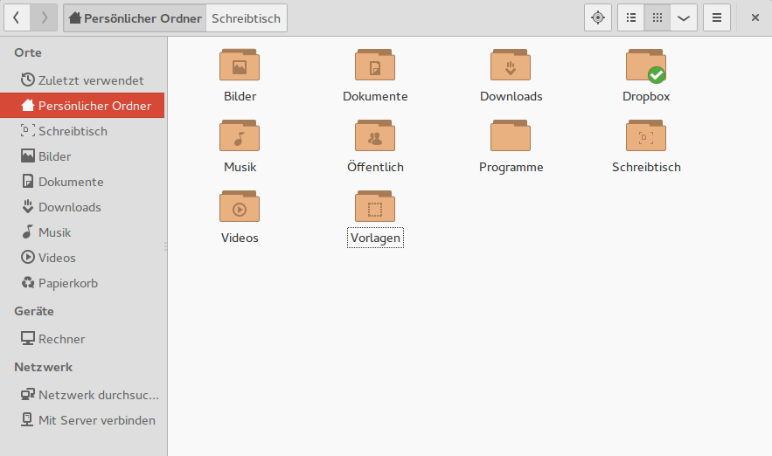Open the Musik folder icon
Viewport: 772px width, 456px height.
[x=240, y=136]
